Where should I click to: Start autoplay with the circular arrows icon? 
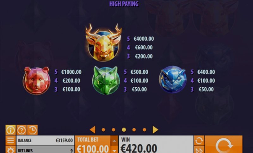199,140
